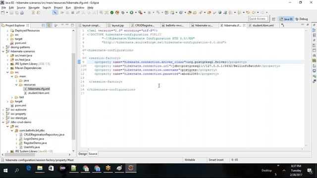Open Run configurations dropdown arrow
The width and height of the screenshot is (317, 178).
click(136, 12)
